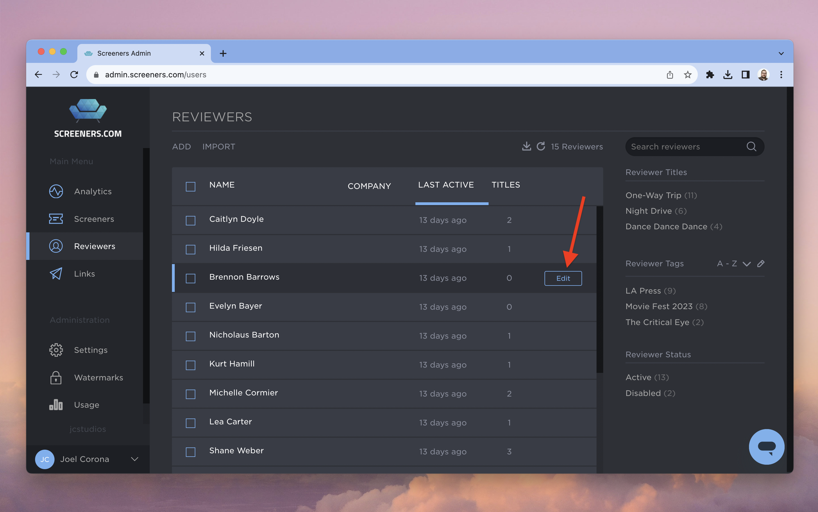Filter by Active reviewer status
This screenshot has width=818, height=512.
pyautogui.click(x=647, y=377)
